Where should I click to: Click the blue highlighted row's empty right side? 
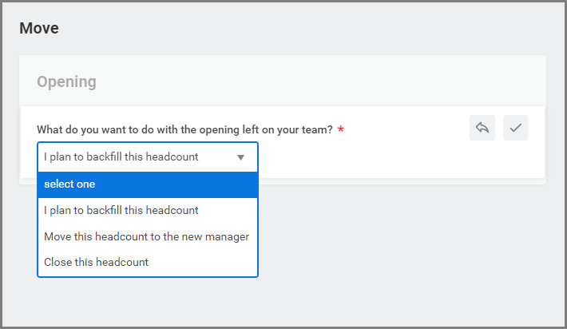pyautogui.click(x=200, y=184)
